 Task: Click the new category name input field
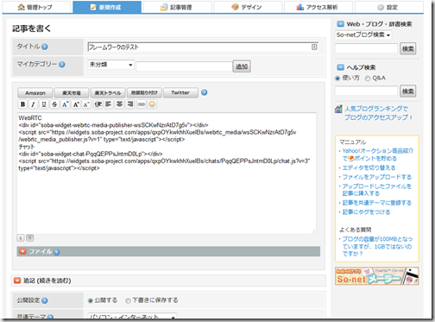pyautogui.click(x=184, y=66)
